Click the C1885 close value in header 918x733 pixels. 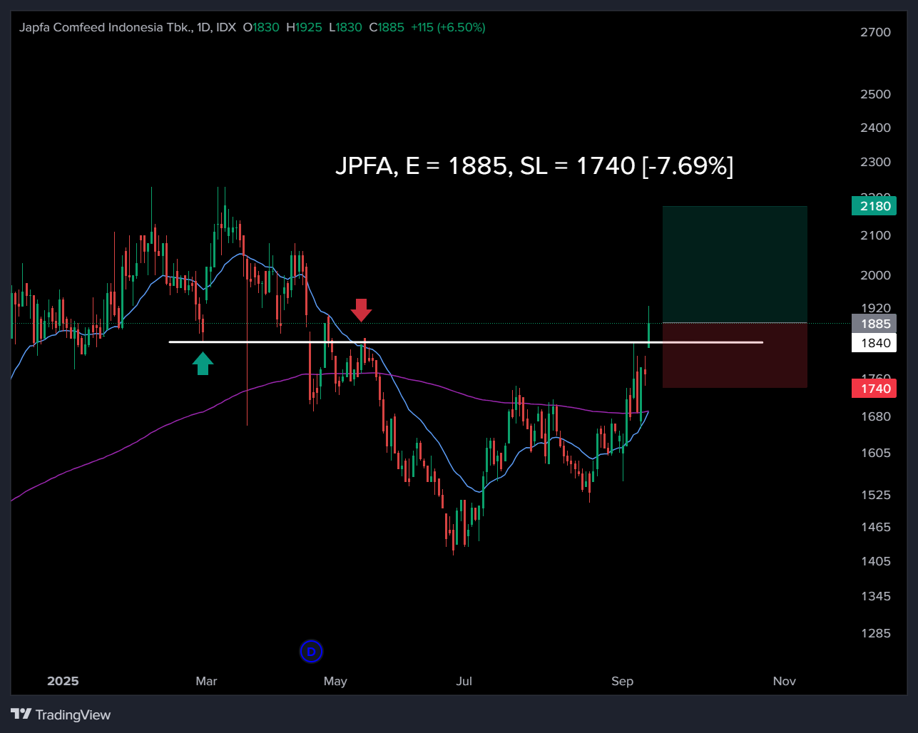pyautogui.click(x=387, y=27)
